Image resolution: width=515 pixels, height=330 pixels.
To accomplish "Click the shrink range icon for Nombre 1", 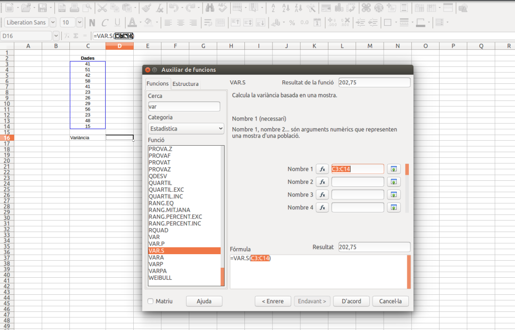I will point(394,169).
